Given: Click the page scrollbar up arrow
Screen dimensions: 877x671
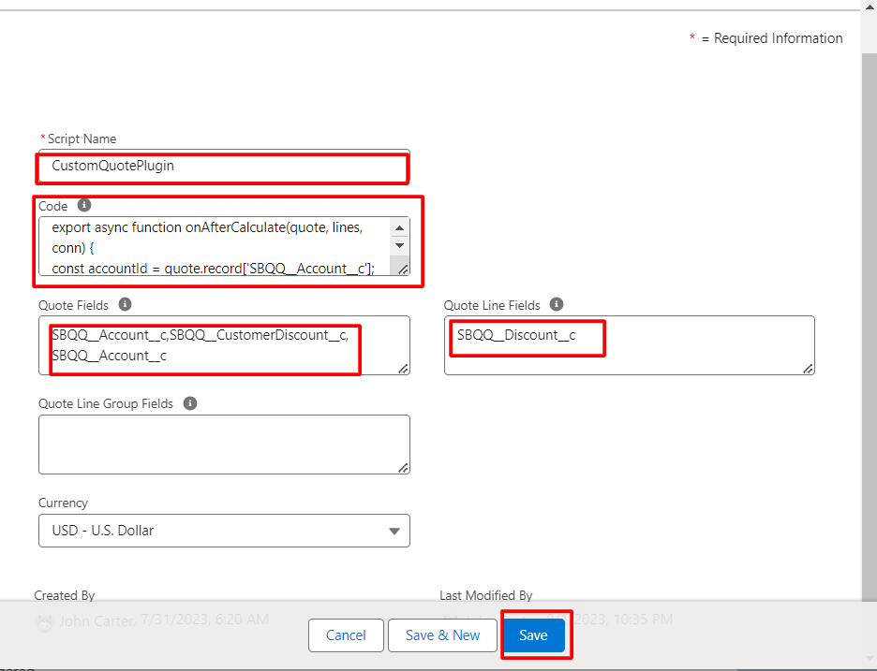Looking at the screenshot, I should (x=870, y=7).
